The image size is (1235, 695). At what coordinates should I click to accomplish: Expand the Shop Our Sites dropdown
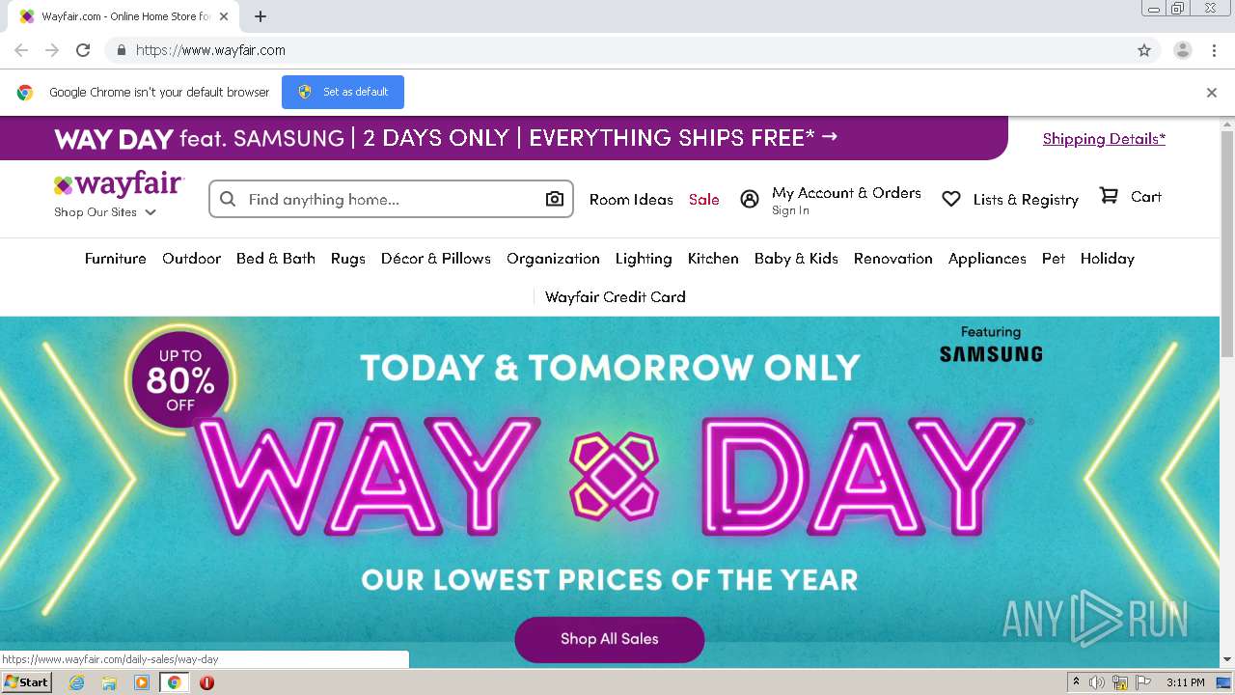[x=105, y=212]
